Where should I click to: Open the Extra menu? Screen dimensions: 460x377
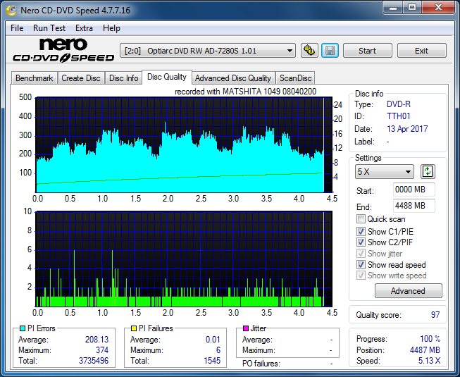coord(84,28)
